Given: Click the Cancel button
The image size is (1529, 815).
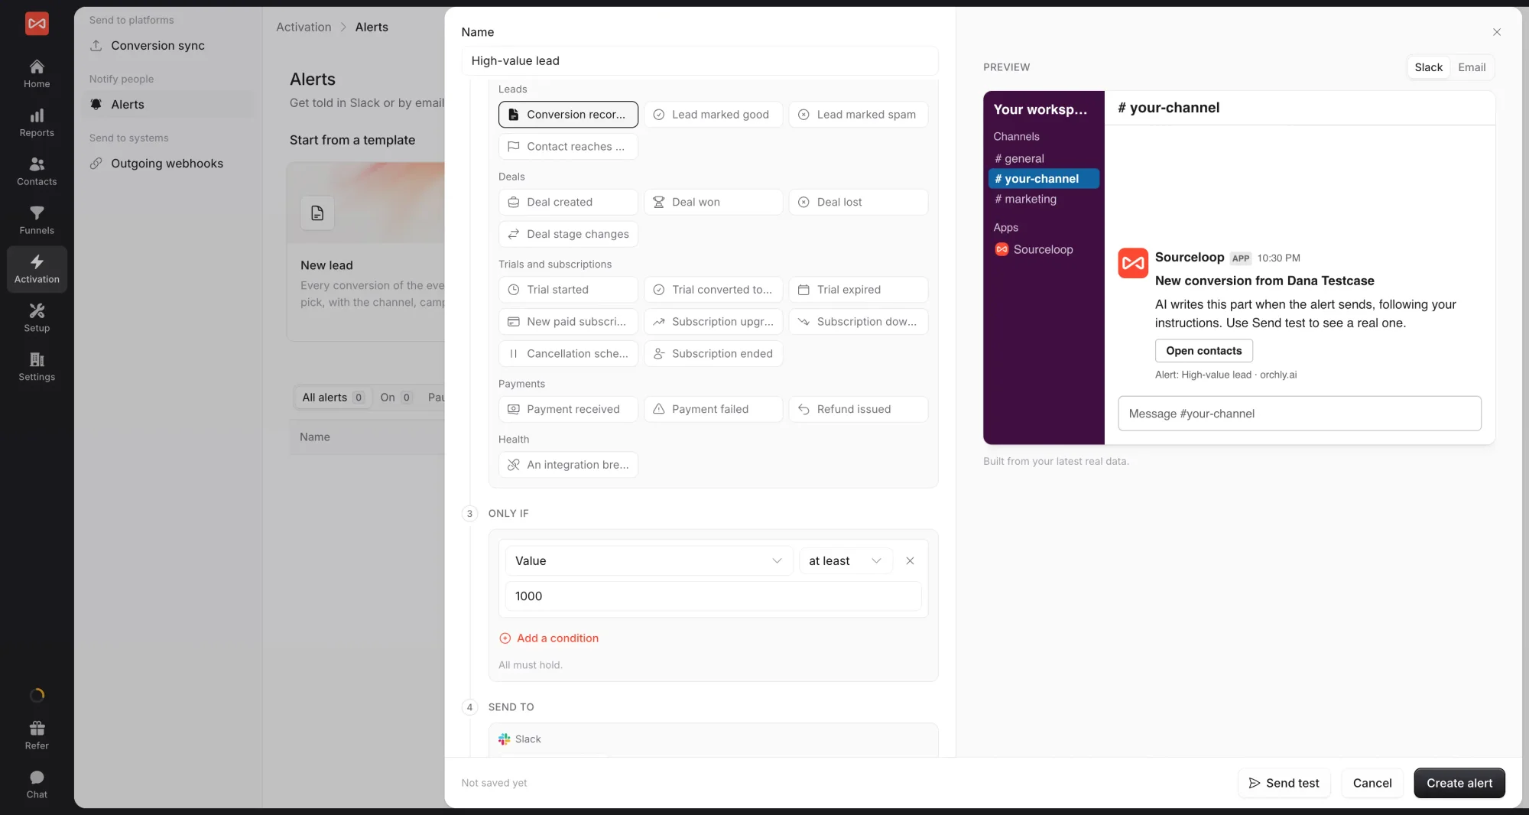Looking at the screenshot, I should point(1372,783).
